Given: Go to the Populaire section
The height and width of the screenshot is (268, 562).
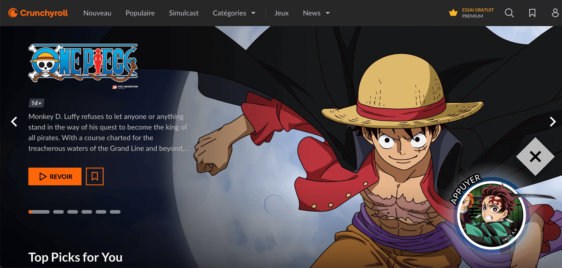Looking at the screenshot, I should (x=140, y=13).
